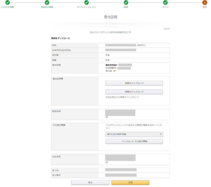
Task: Select the 出品者の情報 step text label
Action: (47, 7)
